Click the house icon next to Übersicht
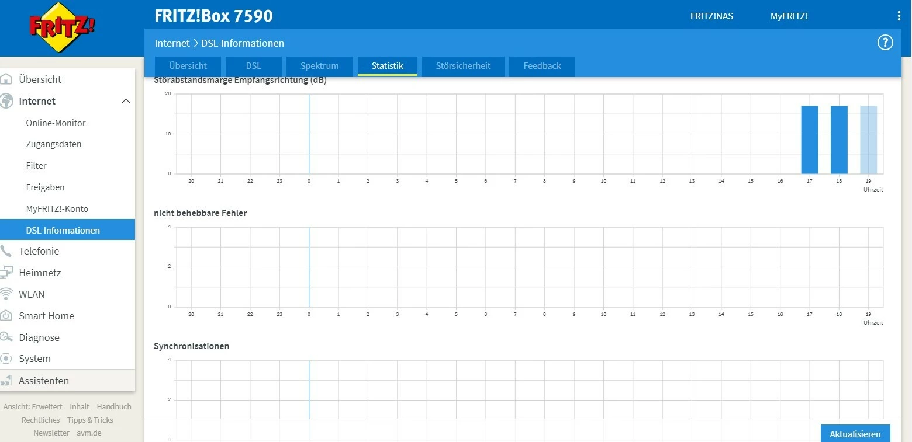 [x=6, y=79]
